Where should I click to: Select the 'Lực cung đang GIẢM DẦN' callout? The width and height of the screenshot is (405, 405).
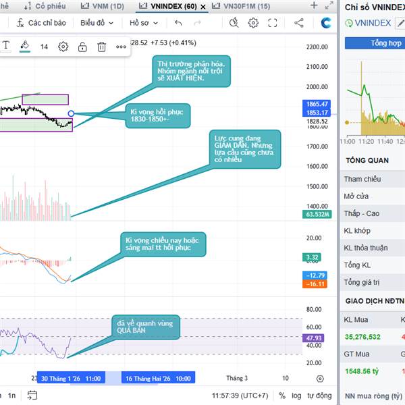pos(244,149)
